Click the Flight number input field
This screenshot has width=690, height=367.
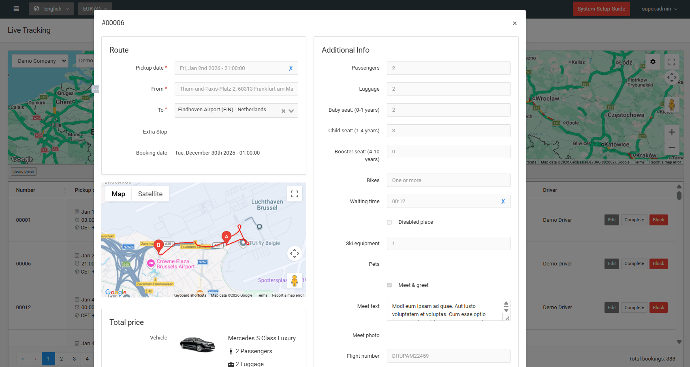tap(448, 356)
